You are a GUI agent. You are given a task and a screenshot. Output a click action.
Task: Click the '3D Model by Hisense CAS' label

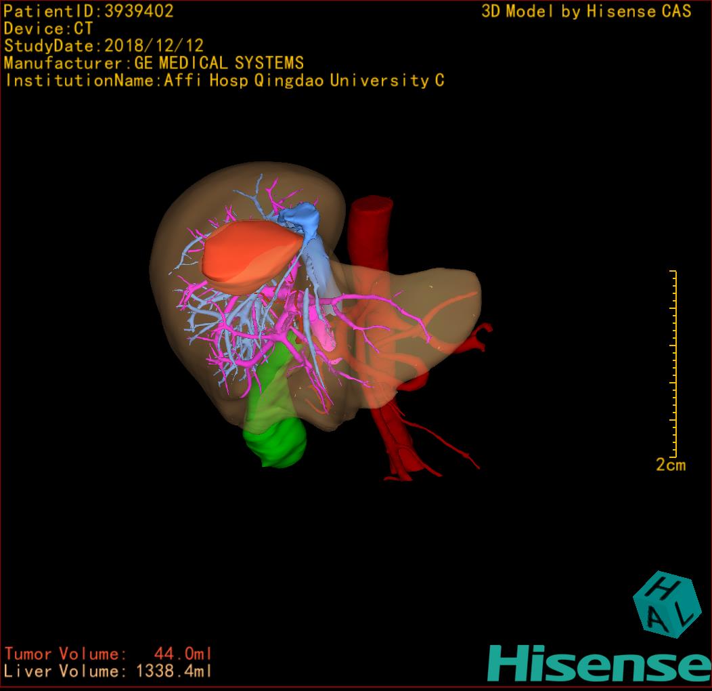point(586,11)
